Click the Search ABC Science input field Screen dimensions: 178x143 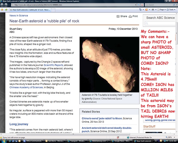click(160, 23)
